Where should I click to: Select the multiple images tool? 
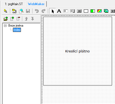click(x=106, y=11)
